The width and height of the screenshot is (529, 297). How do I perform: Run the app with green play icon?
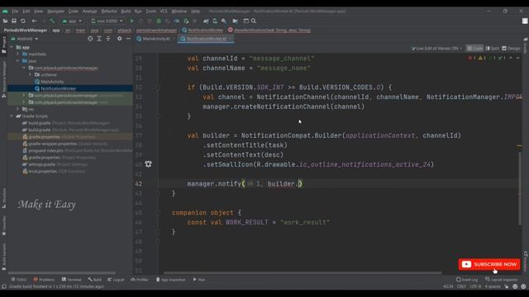coord(132,21)
